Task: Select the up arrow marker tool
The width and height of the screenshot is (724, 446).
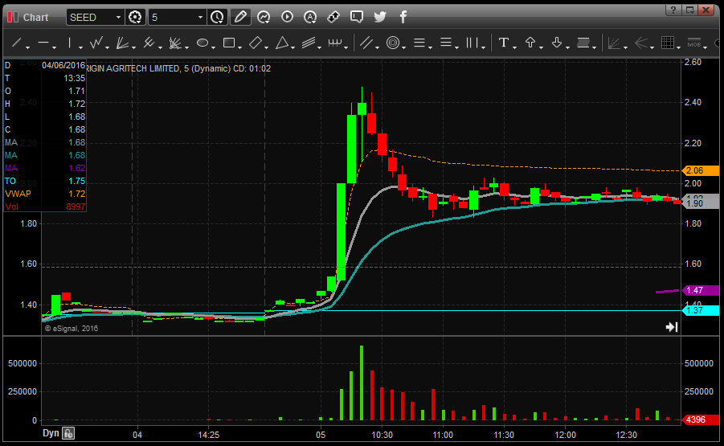Action: coord(530,43)
